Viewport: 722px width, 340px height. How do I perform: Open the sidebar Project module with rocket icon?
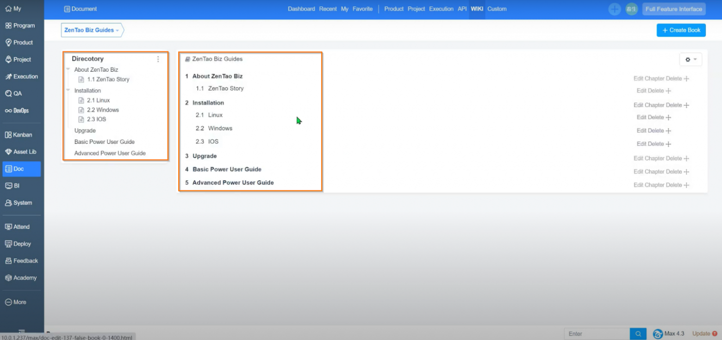pos(19,60)
